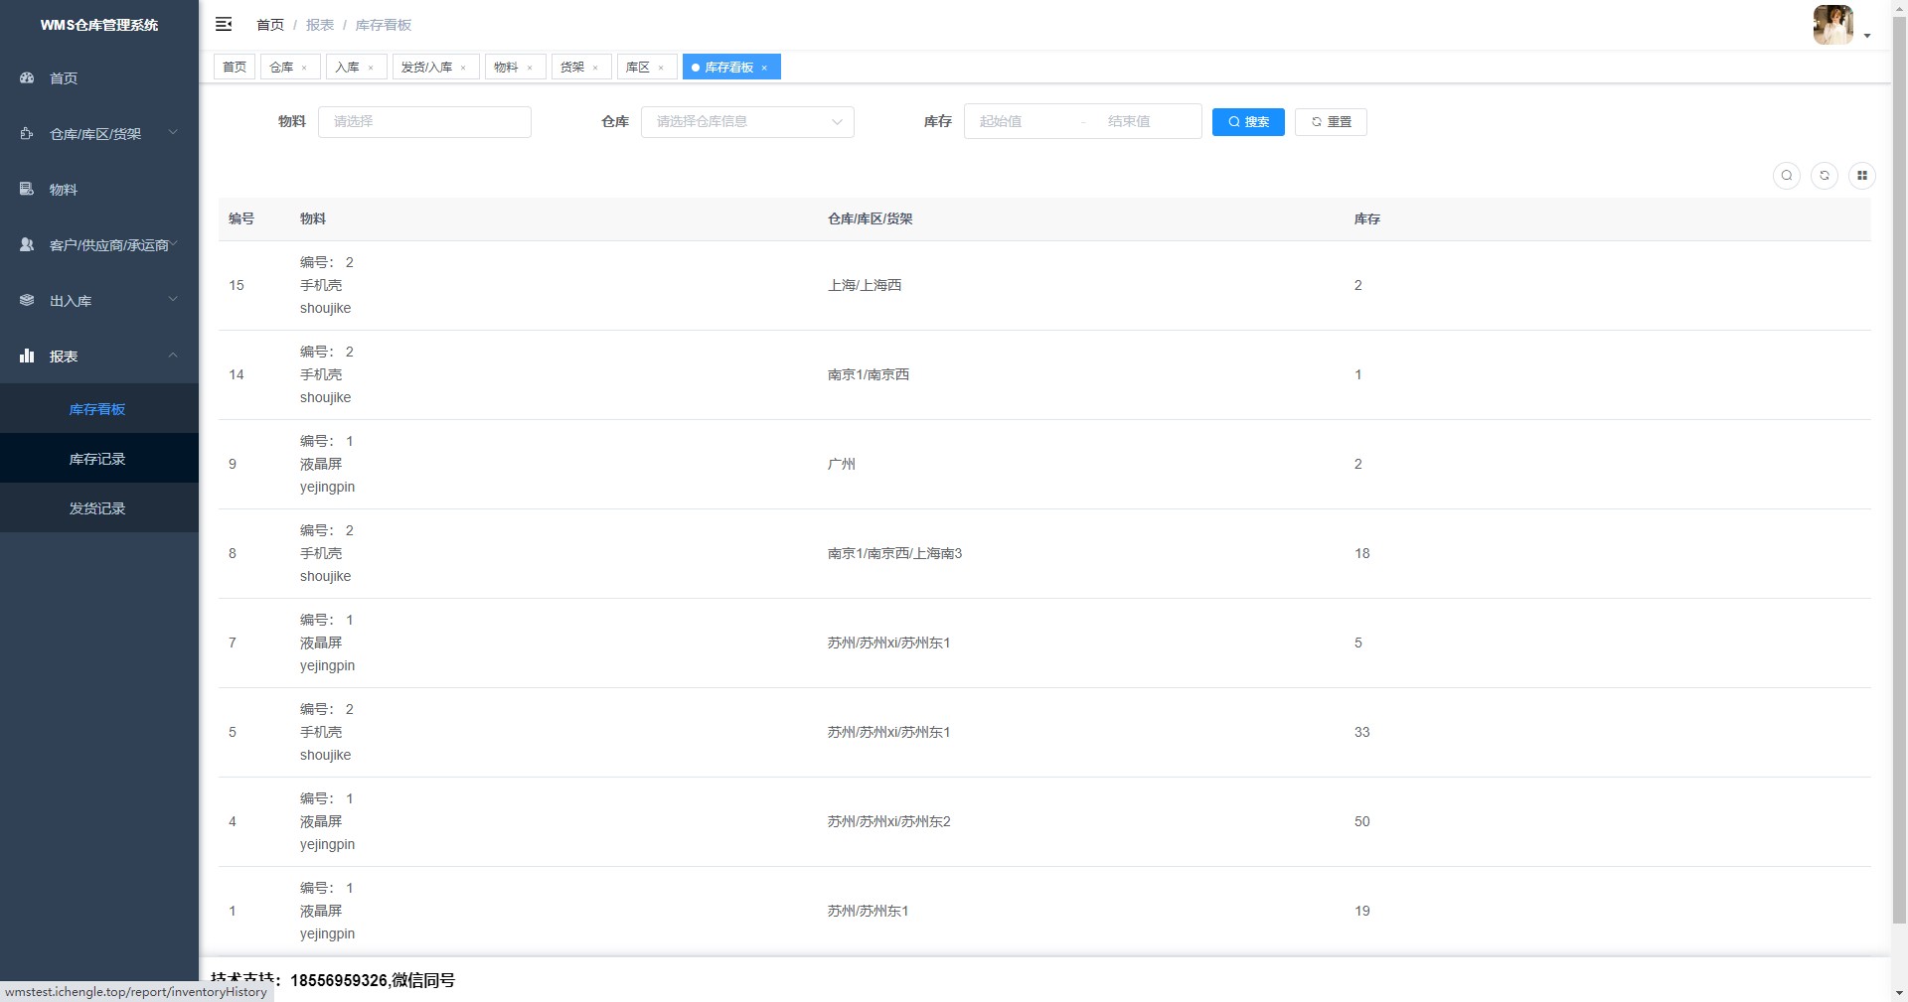Click the dropdown caret beside avatar

point(1867,36)
